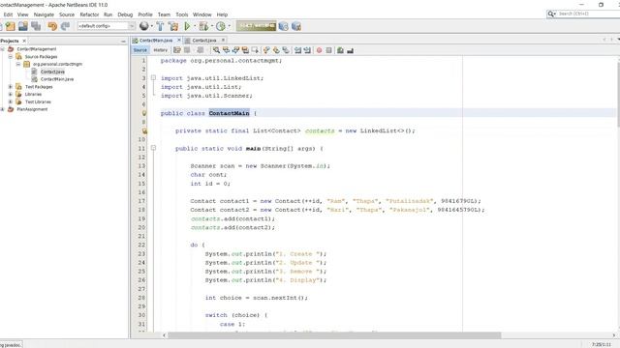Click the Find Selection magnifier icon
The width and height of the screenshot is (620, 348).
click(216, 50)
